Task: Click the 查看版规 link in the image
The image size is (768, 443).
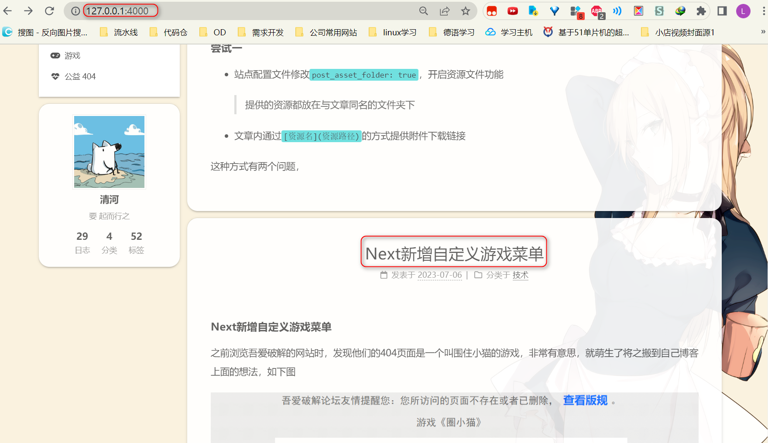Action: (x=585, y=400)
